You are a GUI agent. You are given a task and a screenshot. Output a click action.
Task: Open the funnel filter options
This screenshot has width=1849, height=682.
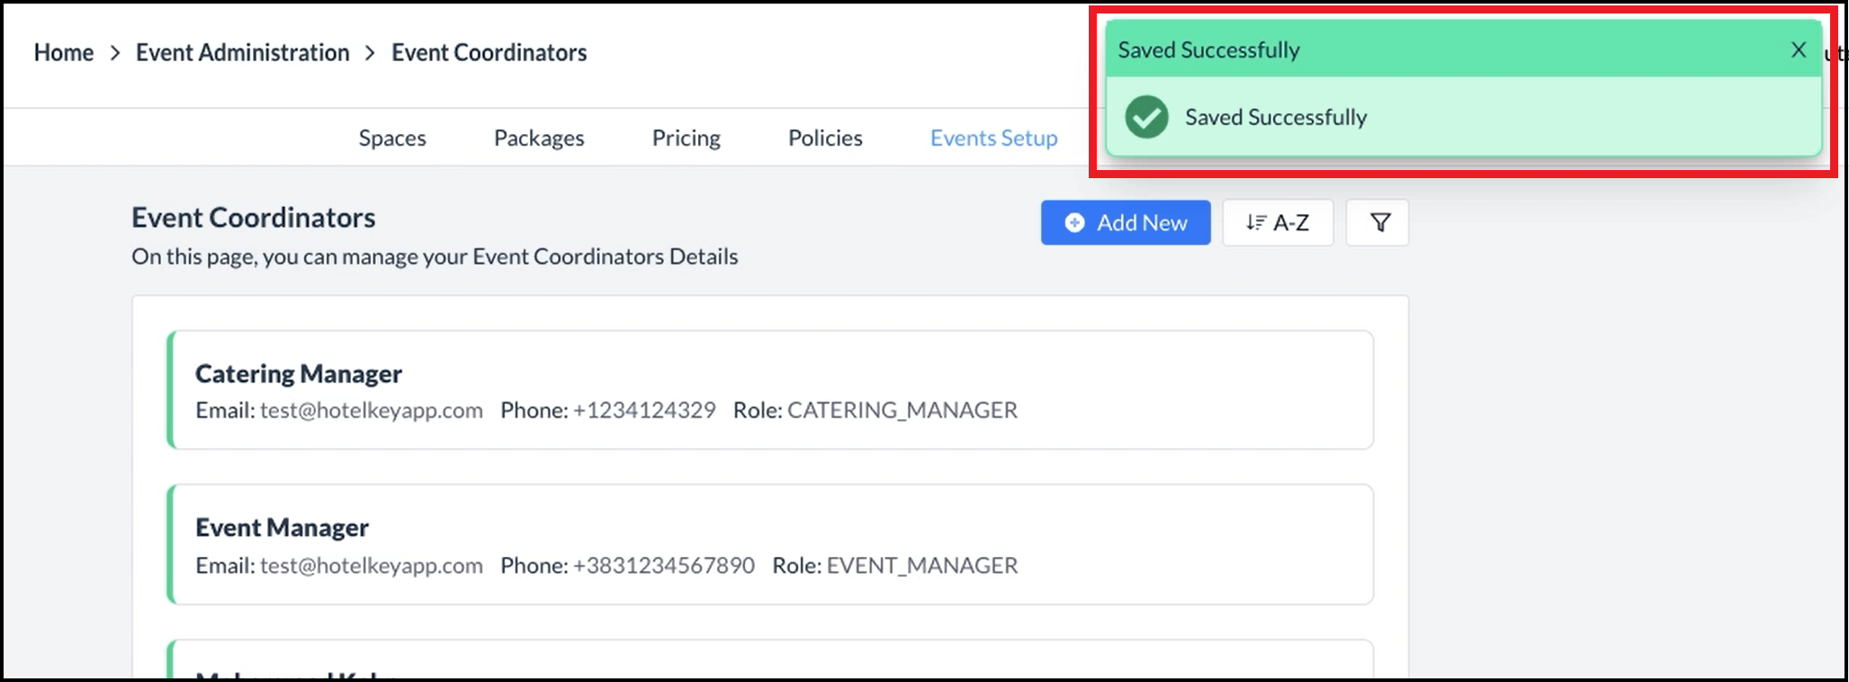click(1379, 222)
